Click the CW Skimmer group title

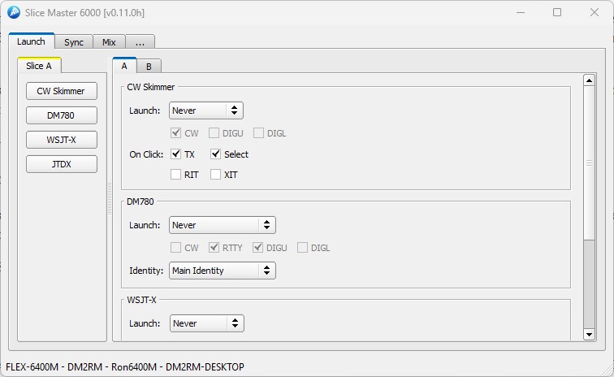tap(151, 87)
